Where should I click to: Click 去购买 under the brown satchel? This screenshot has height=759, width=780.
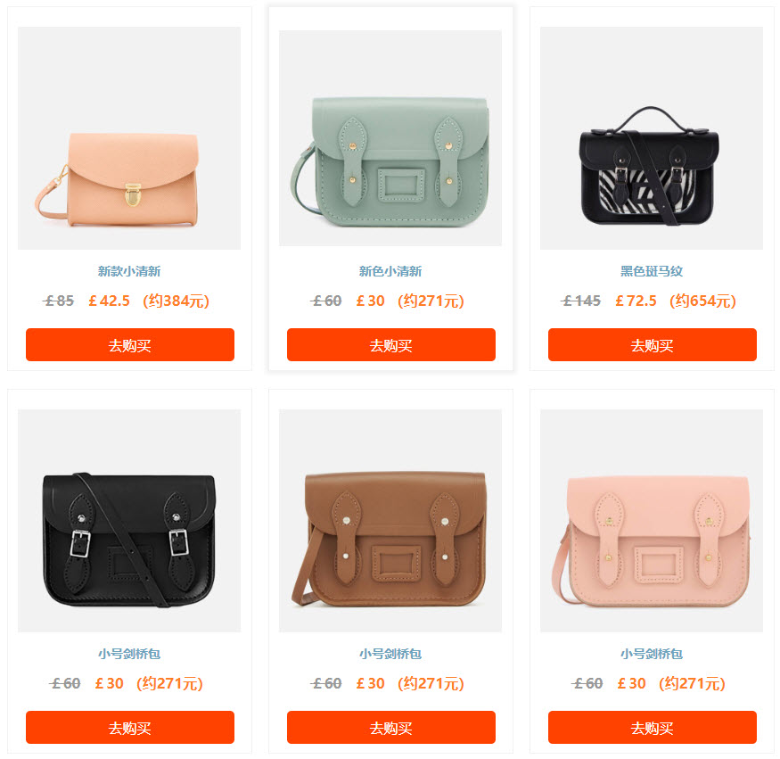point(391,727)
